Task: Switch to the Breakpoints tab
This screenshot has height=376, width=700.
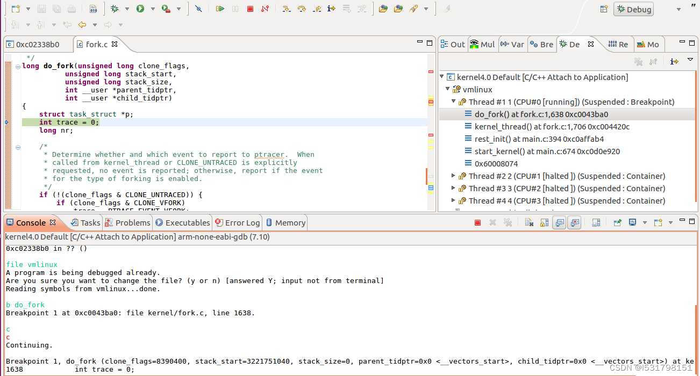Action: point(541,44)
